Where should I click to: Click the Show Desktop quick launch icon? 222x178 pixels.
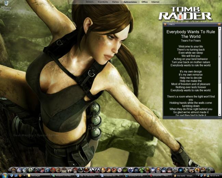[x=12, y=176]
